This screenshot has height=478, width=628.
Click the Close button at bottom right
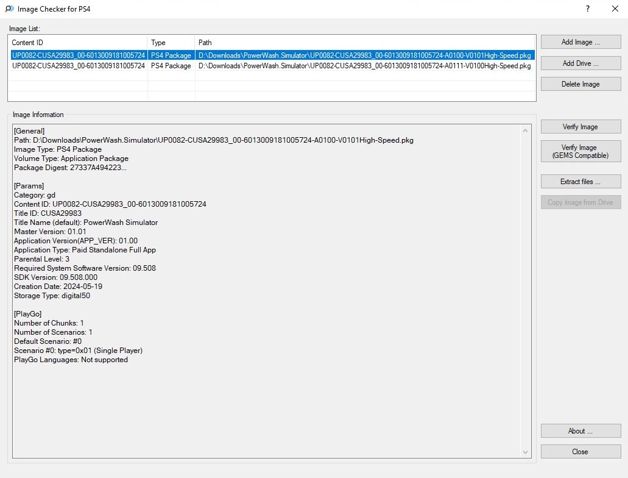click(x=580, y=452)
